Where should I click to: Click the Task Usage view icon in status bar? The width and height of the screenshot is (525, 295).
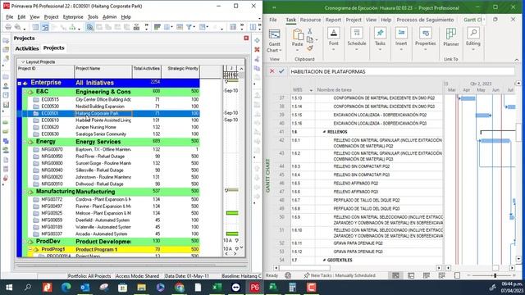(411, 275)
